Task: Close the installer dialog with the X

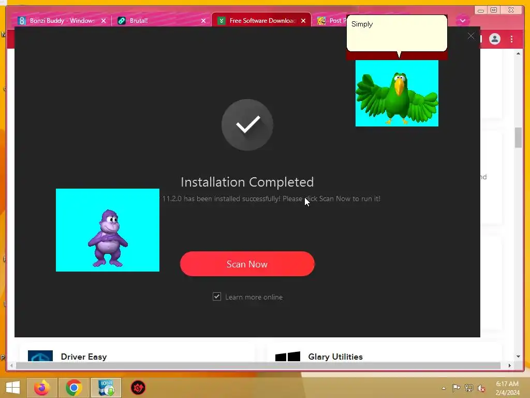Action: 471,36
